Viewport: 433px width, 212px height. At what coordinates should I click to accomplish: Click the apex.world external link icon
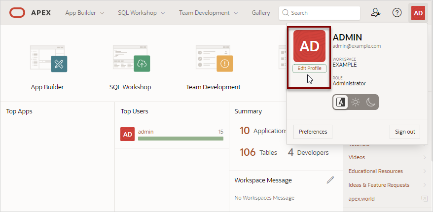(424, 199)
